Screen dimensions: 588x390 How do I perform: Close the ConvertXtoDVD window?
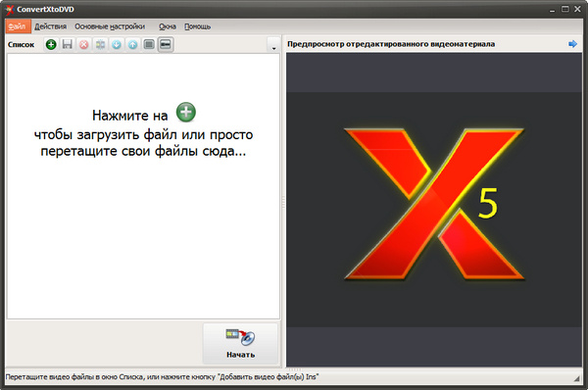click(577, 9)
